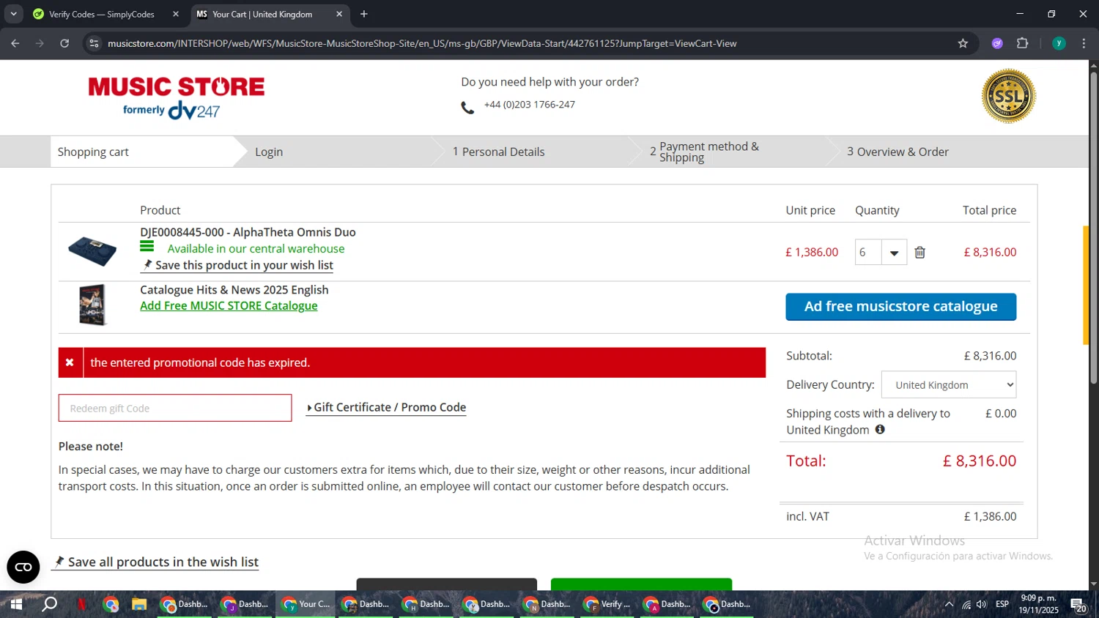
Task: Click the unit price £ 1,386.00
Action: point(812,252)
